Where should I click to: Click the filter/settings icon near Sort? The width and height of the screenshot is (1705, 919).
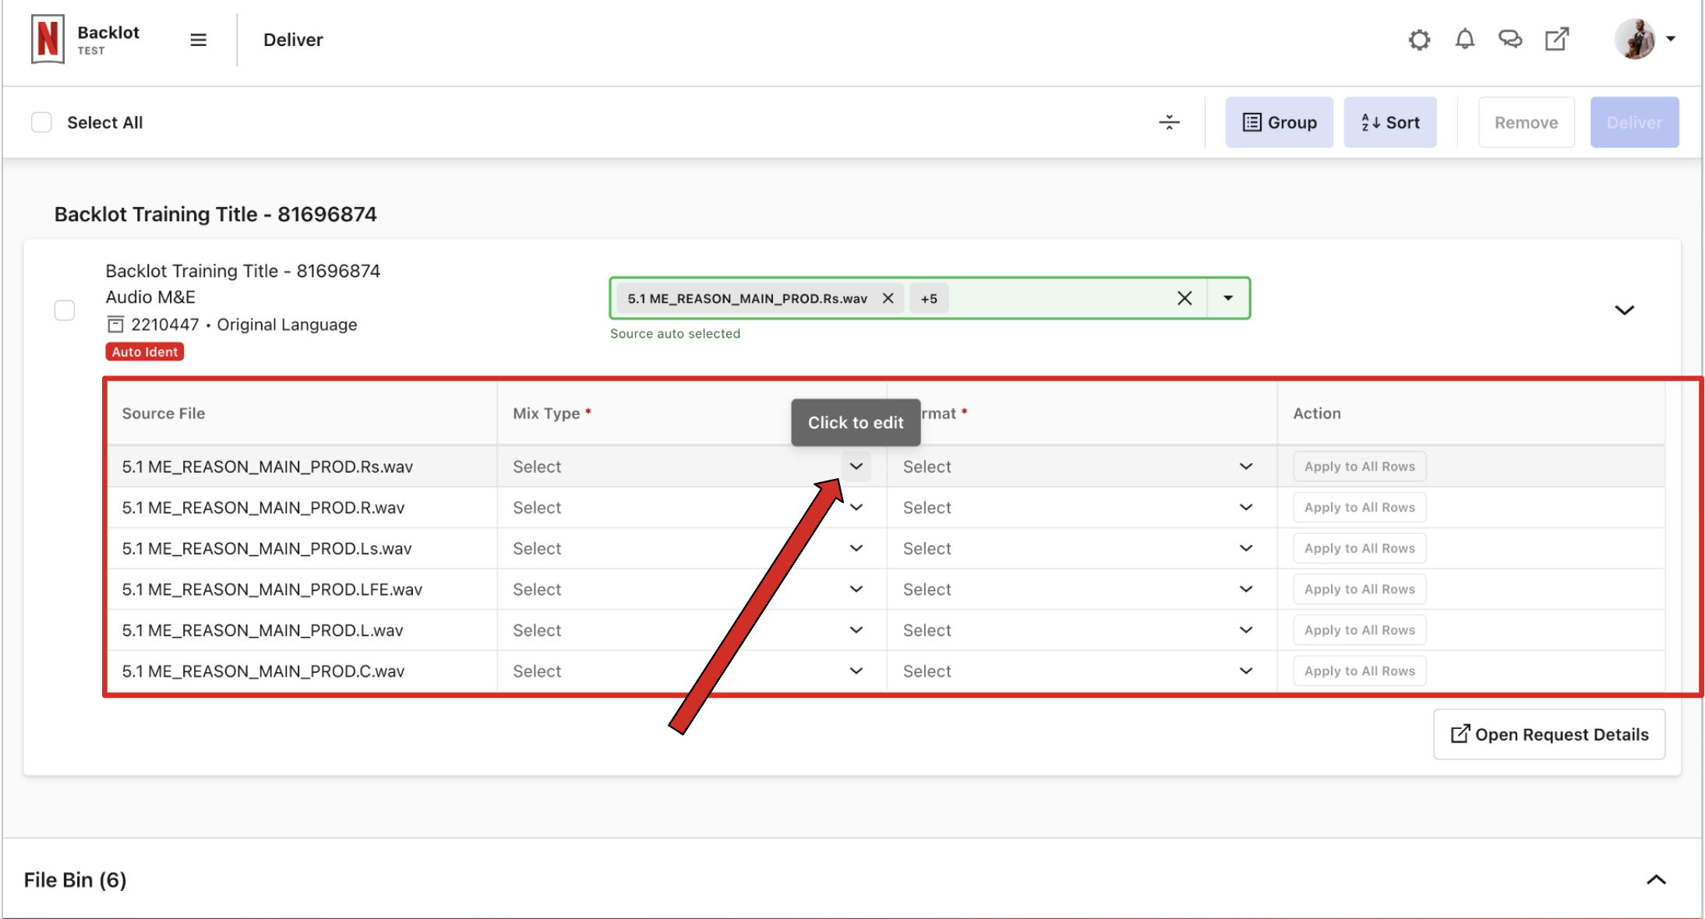pyautogui.click(x=1168, y=121)
